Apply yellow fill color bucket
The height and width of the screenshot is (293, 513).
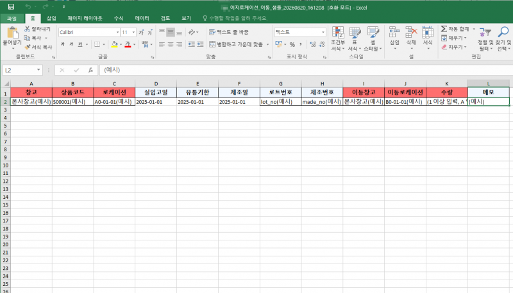click(114, 44)
